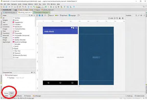Viewport: 147px width, 100px height.
Task: Click Hello World text in the design preview
Action: pyautogui.click(x=60, y=57)
